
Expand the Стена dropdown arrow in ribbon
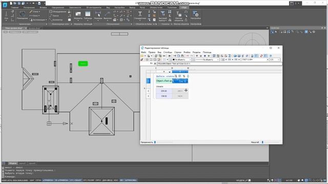39,12
